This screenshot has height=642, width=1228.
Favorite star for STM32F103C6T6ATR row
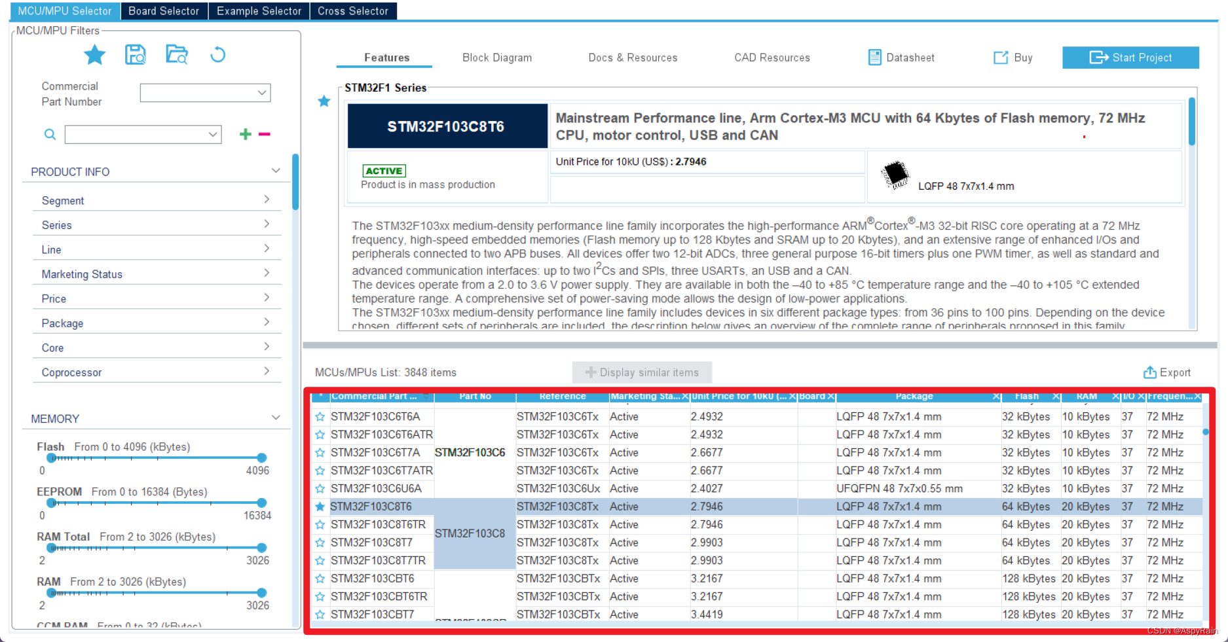320,435
